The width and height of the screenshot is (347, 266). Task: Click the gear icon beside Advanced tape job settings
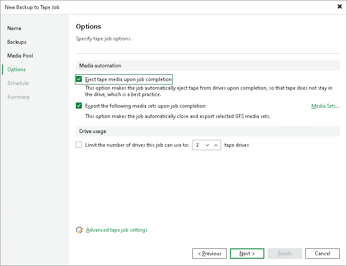click(x=80, y=230)
